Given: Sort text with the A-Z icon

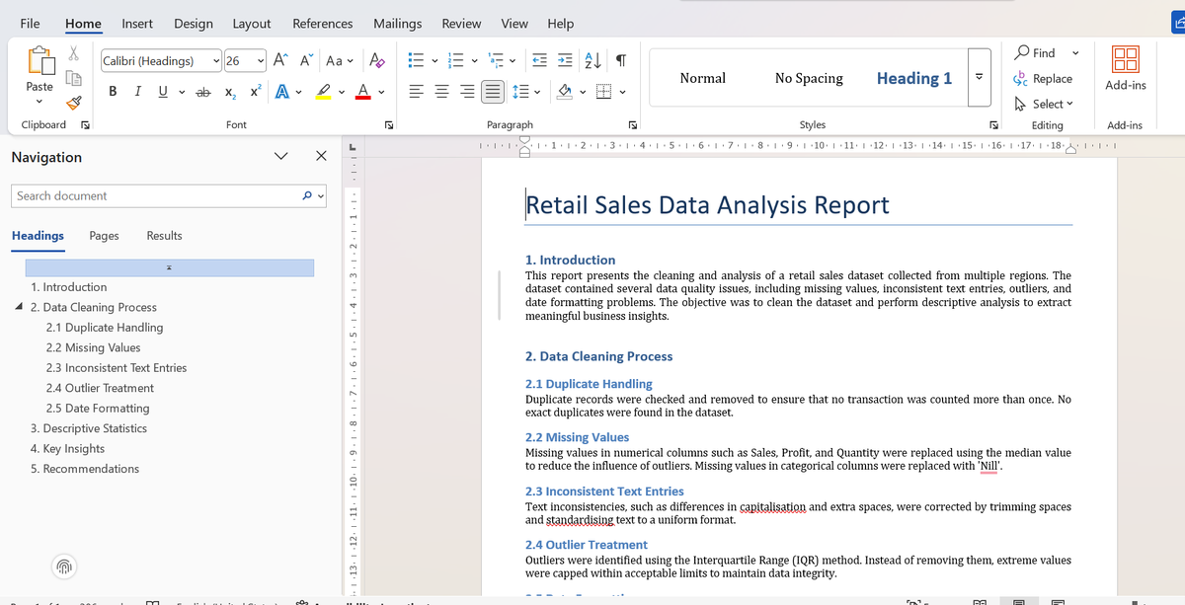Looking at the screenshot, I should pyautogui.click(x=594, y=60).
